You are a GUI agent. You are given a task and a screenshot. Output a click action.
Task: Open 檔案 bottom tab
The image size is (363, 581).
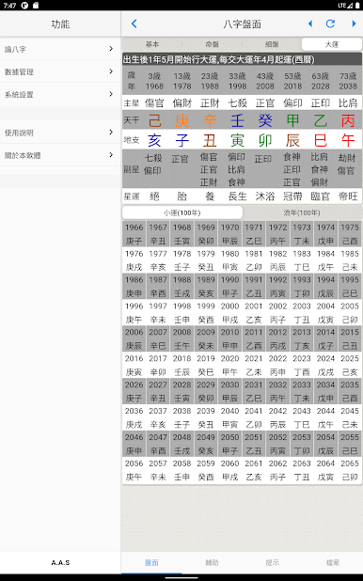point(333,562)
